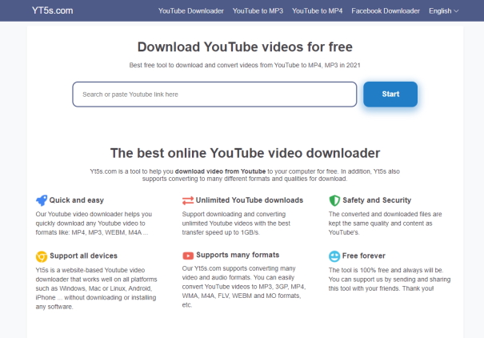Click the blue rocket icon beside Quick and easy
This screenshot has height=338, width=484.
coord(42,200)
